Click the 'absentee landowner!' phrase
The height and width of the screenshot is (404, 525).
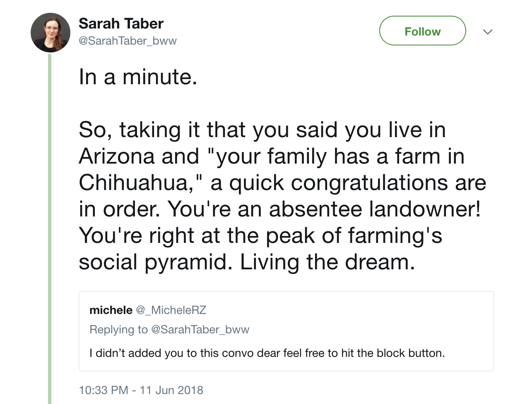(x=375, y=209)
